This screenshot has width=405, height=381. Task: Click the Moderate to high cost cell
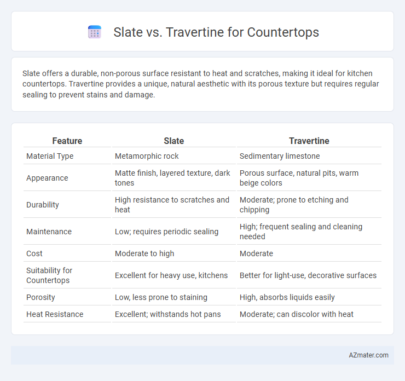pyautogui.click(x=144, y=253)
